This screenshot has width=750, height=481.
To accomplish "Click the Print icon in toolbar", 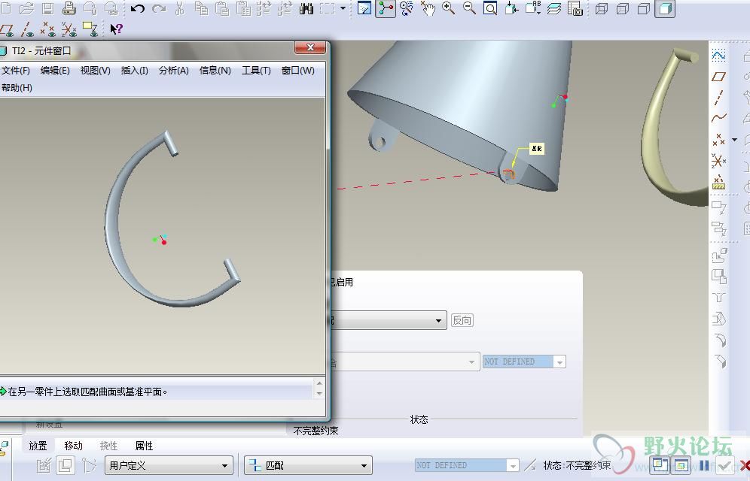I will pos(69,9).
